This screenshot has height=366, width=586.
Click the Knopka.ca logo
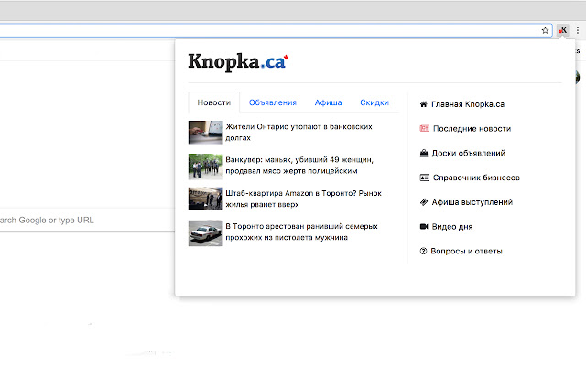point(238,62)
